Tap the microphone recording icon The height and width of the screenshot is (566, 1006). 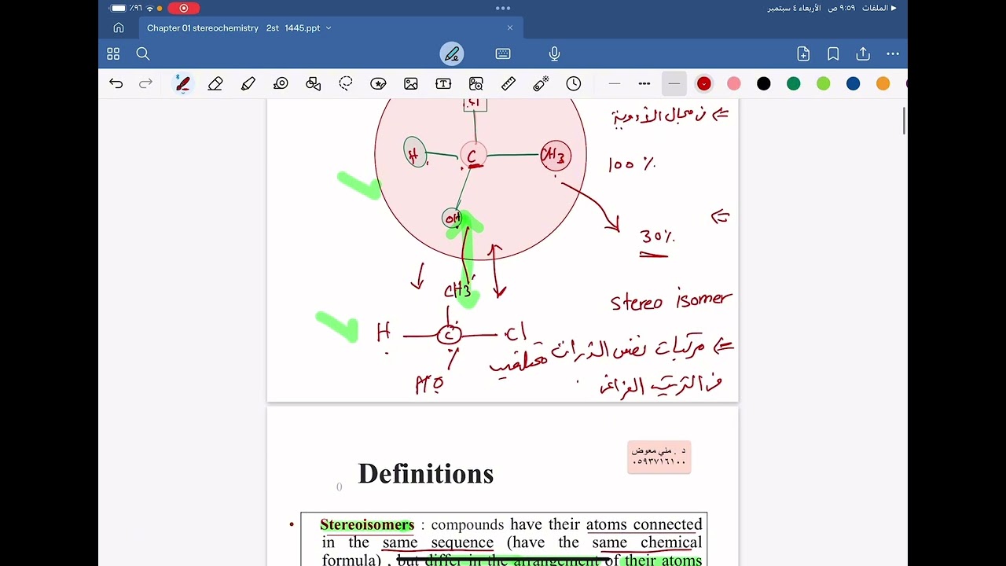click(554, 53)
